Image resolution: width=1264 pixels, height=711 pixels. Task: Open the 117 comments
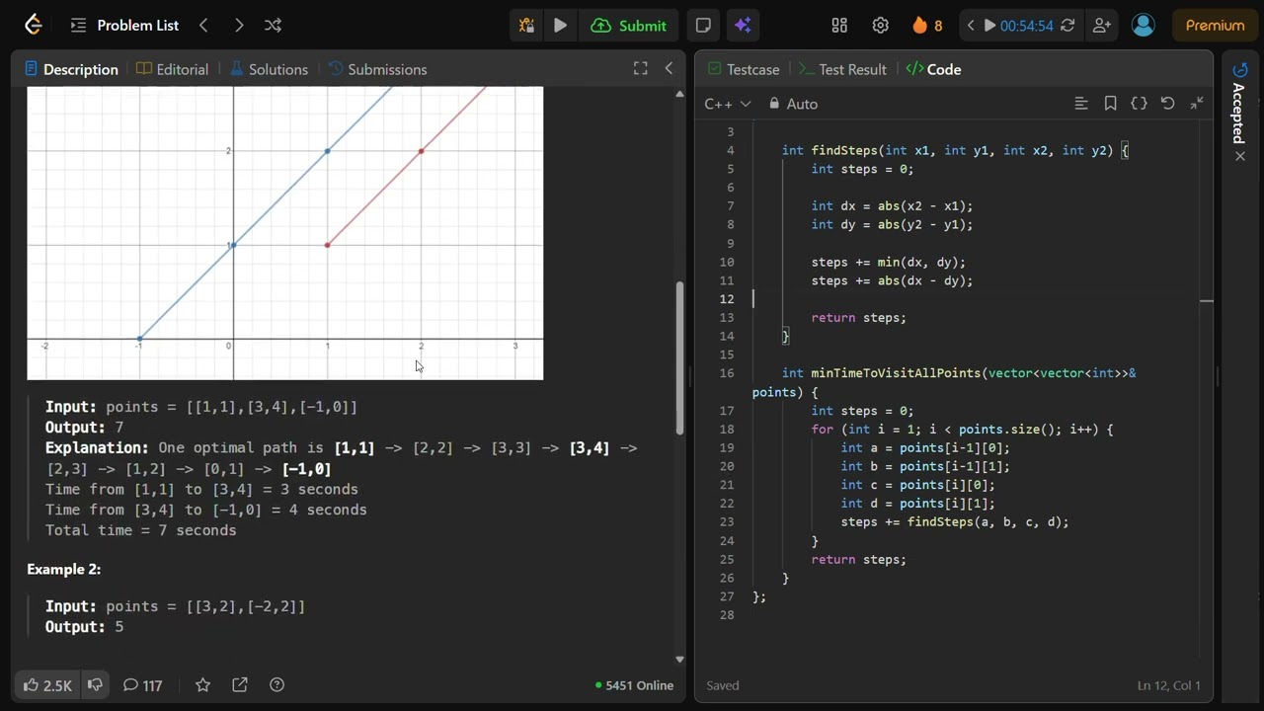tap(142, 685)
